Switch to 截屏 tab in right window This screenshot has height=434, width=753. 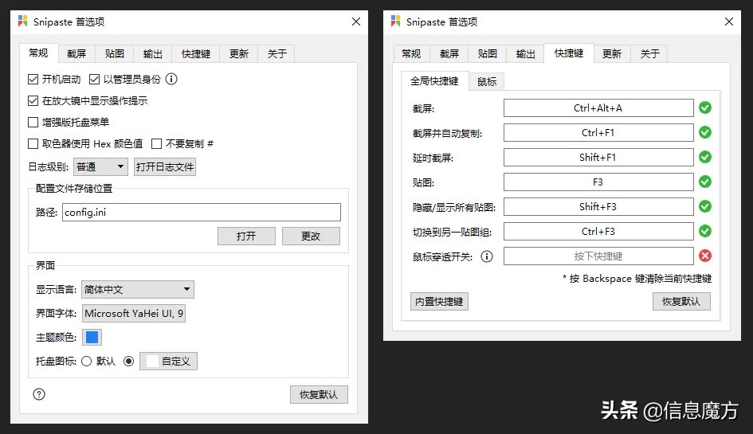click(x=449, y=54)
